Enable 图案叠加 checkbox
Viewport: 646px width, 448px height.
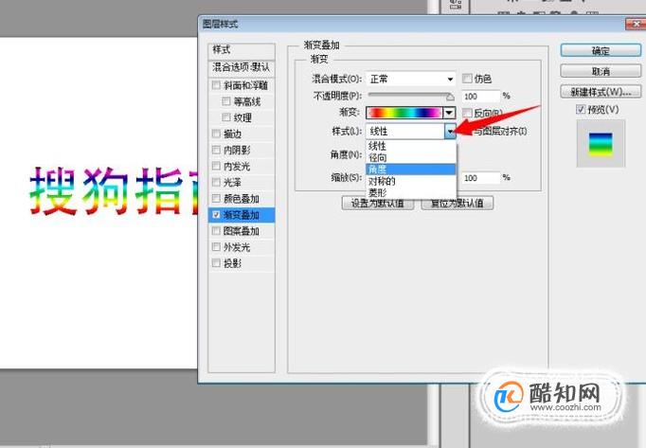216,231
